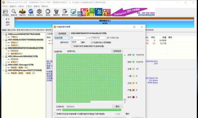Collapse the HD2 WDCWUH721414 tree node
Image resolution: width=198 pixels, height=118 pixels.
click(x=4, y=48)
